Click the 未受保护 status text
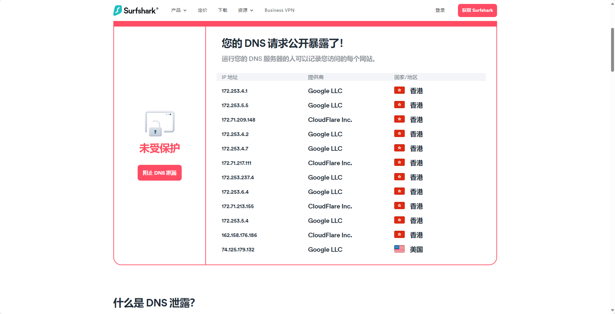This screenshot has height=314, width=615. 160,148
